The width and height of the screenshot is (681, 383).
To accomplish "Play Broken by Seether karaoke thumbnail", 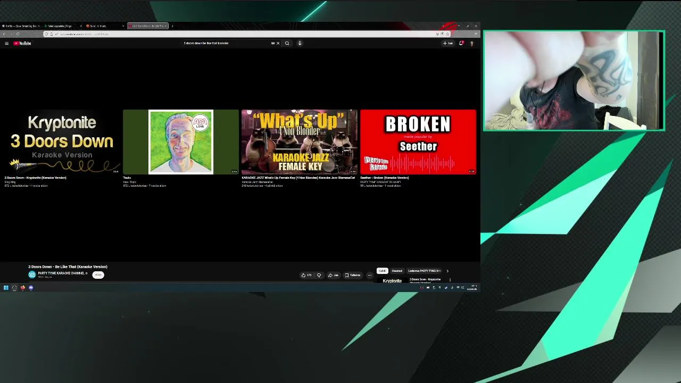I will pyautogui.click(x=418, y=142).
